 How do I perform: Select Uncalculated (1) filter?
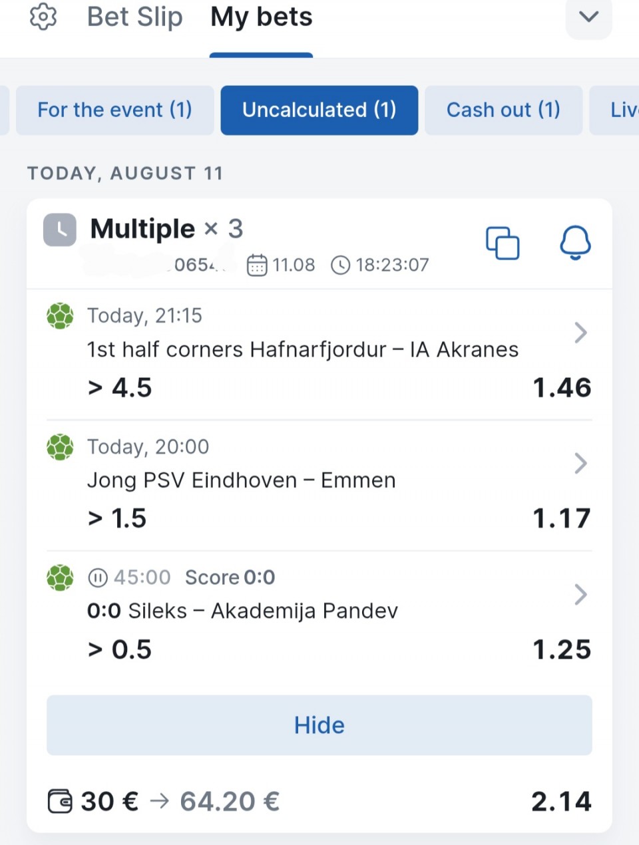[319, 110]
